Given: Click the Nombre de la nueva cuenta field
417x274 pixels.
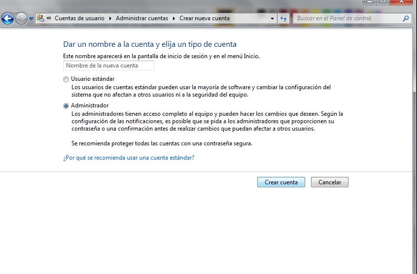Looking at the screenshot, I should point(108,66).
